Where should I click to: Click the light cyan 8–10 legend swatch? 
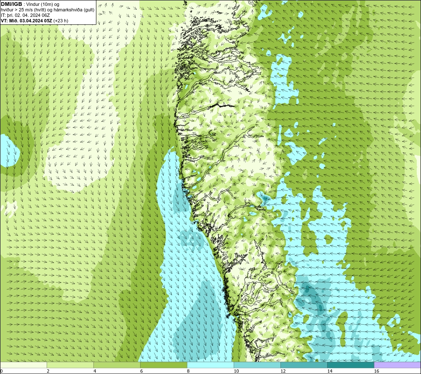point(210,365)
